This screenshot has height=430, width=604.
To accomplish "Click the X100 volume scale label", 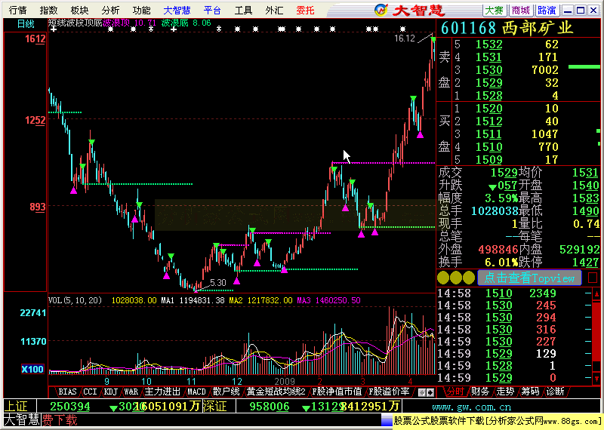I will point(32,369).
